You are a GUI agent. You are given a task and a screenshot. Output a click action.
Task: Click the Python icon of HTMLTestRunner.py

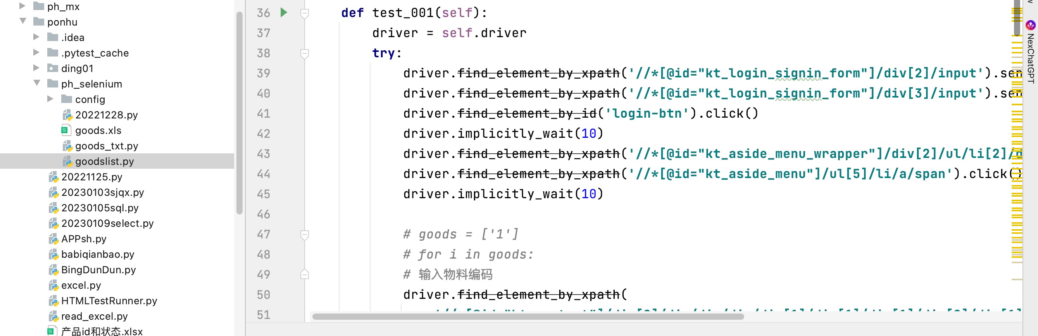coord(53,301)
